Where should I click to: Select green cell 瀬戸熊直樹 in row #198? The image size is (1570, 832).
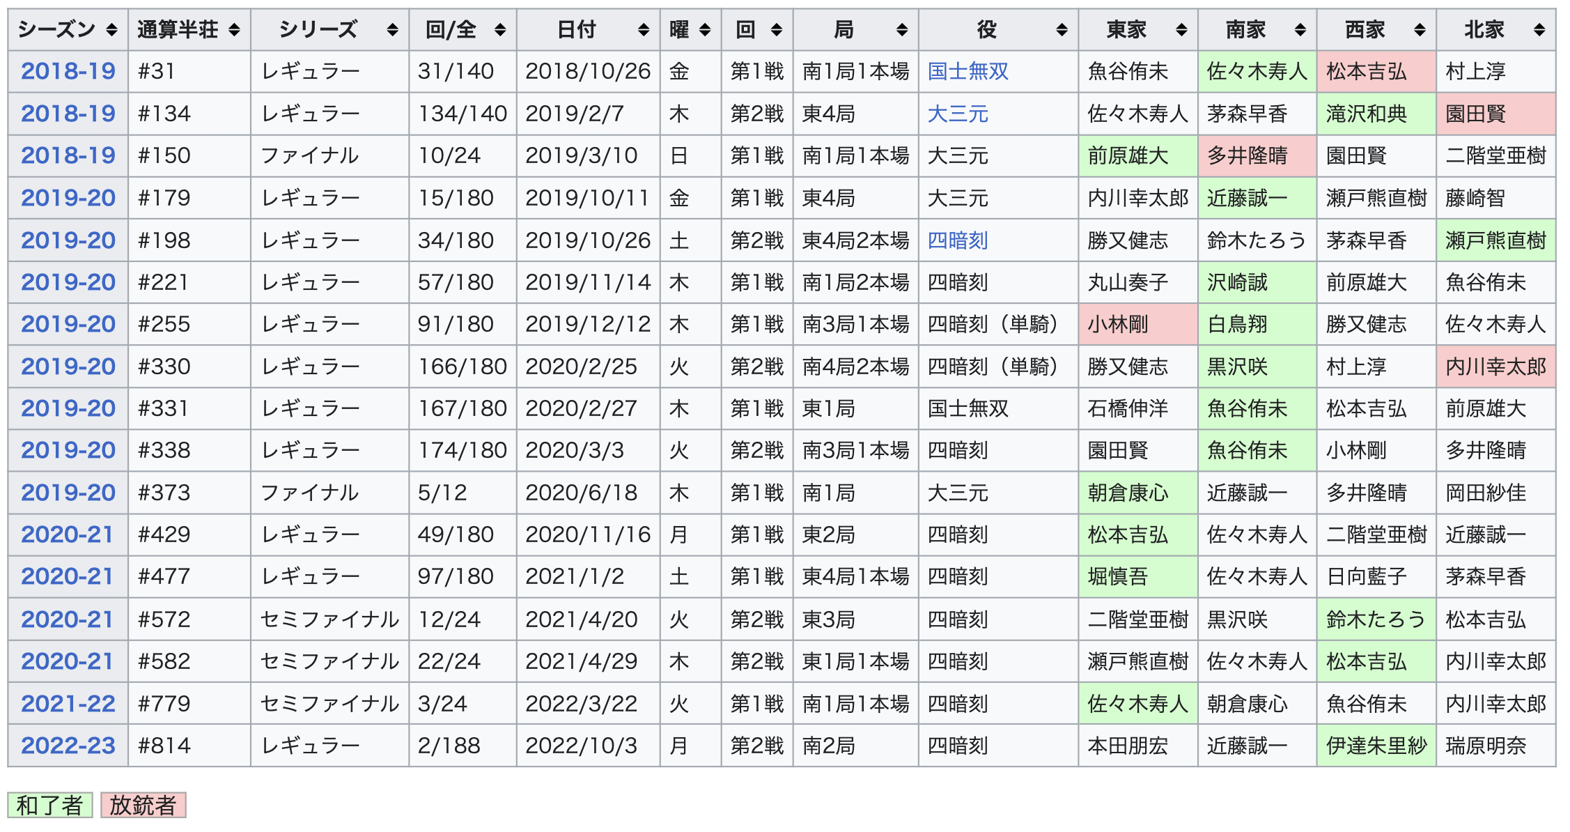coord(1496,240)
